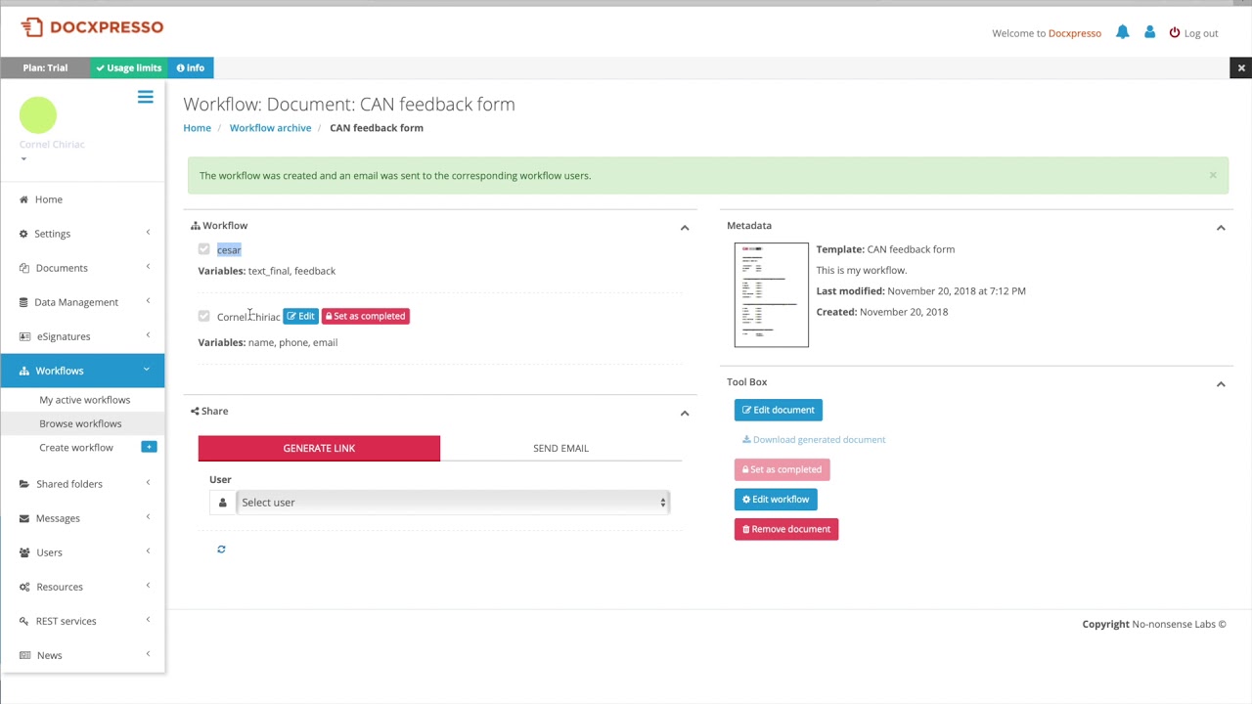Viewport: 1252px width, 704px height.
Task: Click the Documents file icon in sidebar
Action: 24,268
